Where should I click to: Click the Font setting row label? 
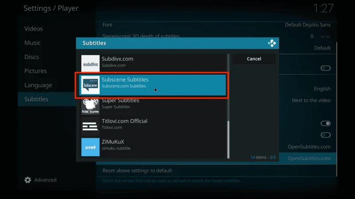(x=107, y=25)
